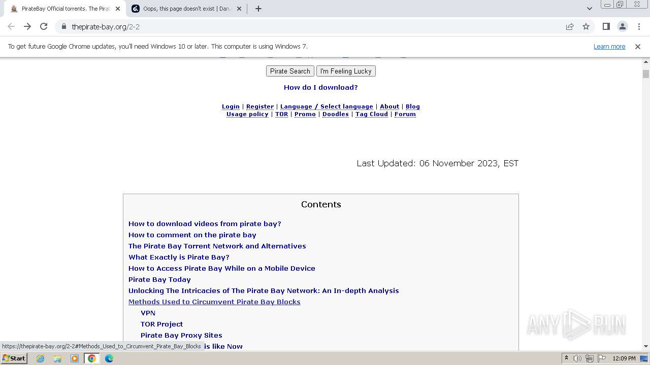
Task: Click the scrollbar up arrow
Action: [x=645, y=62]
